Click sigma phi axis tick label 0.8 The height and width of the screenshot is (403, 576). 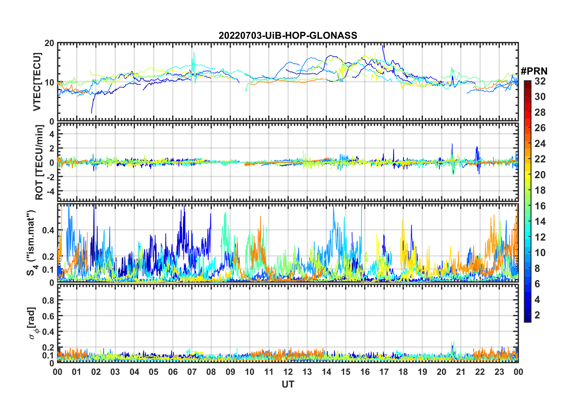[48, 301]
